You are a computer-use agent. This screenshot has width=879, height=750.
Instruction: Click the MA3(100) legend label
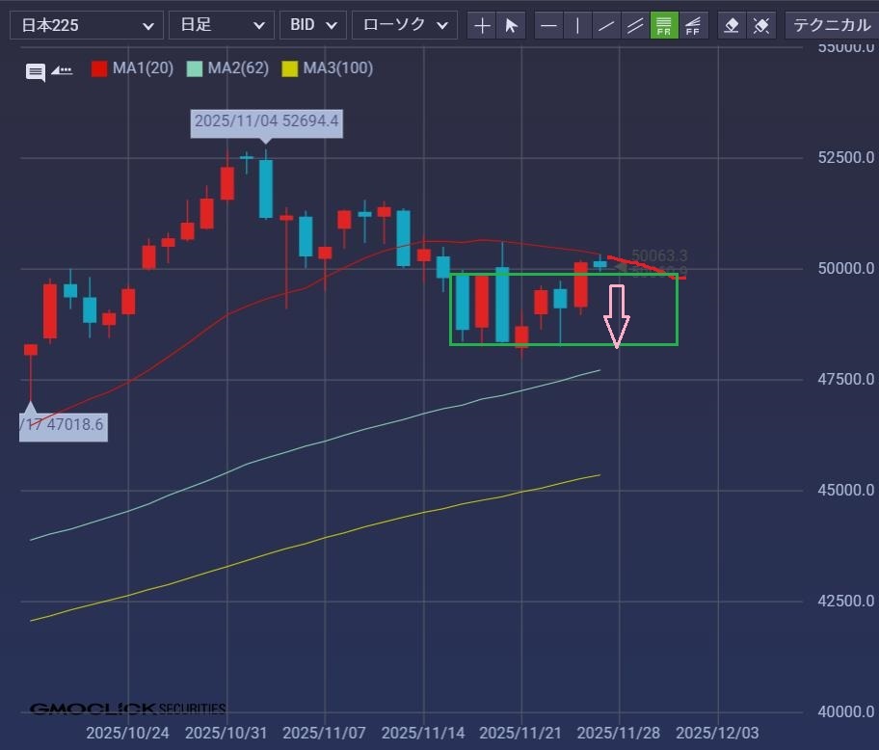337,68
